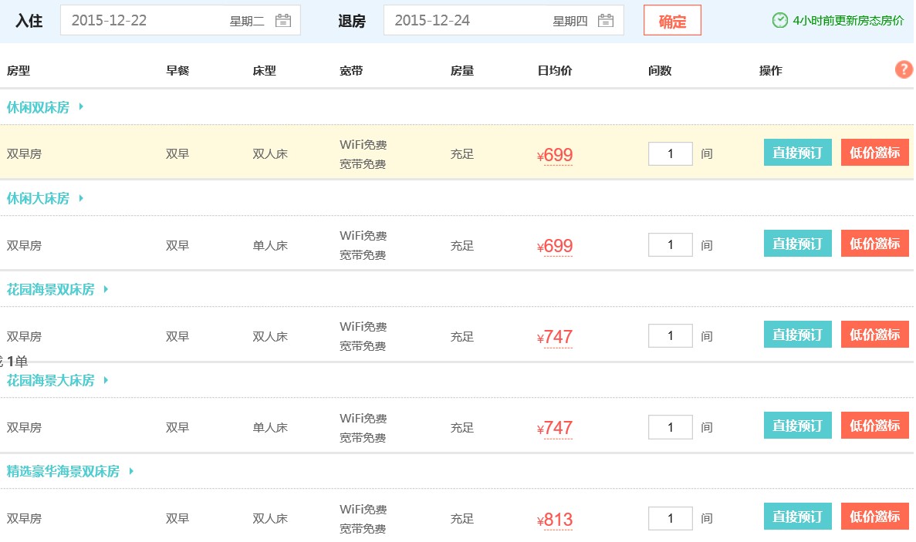Click the ¥699 price of 休闲大床房
Screen dimensions: 916x542
pos(557,246)
